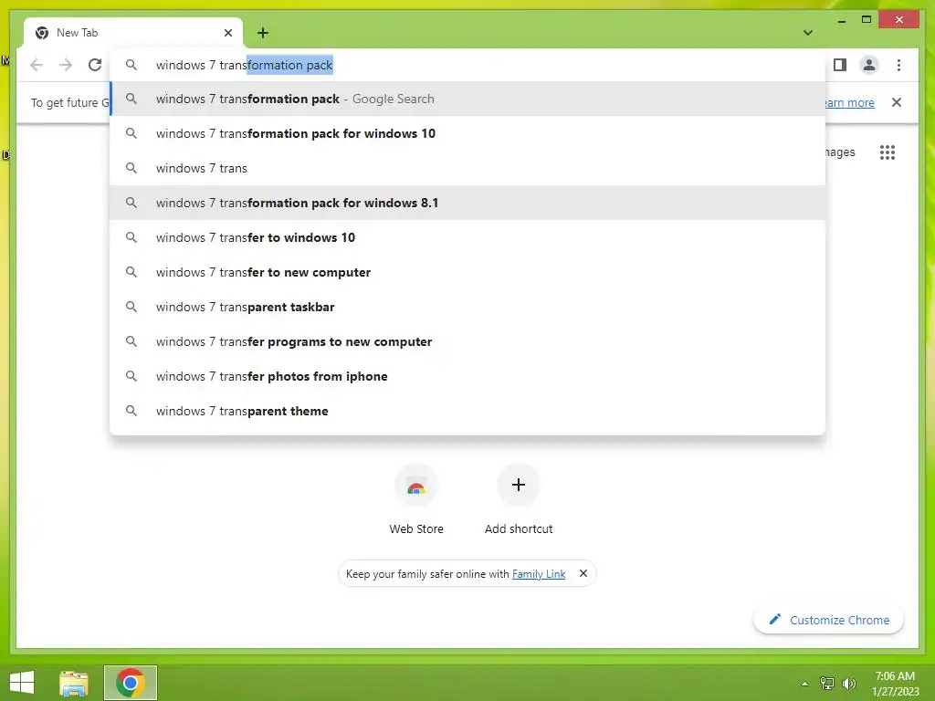The height and width of the screenshot is (701, 935).
Task: Show hidden system tray icons
Action: click(804, 684)
